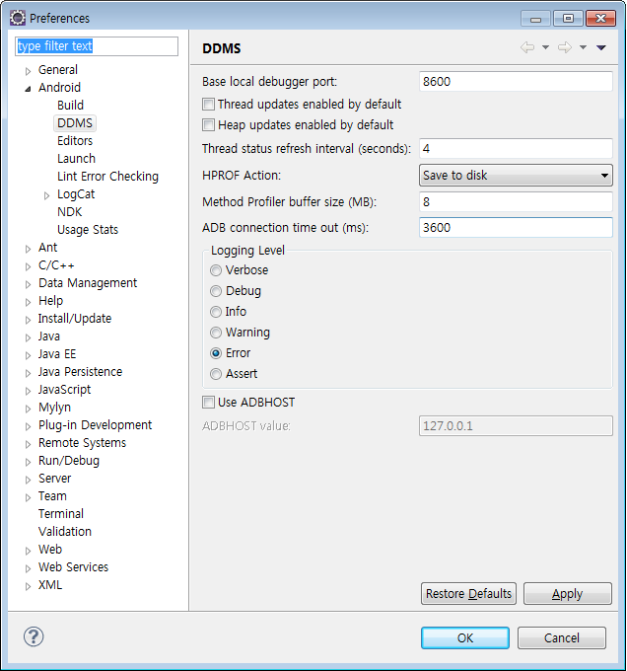Select Build under Android

click(71, 105)
